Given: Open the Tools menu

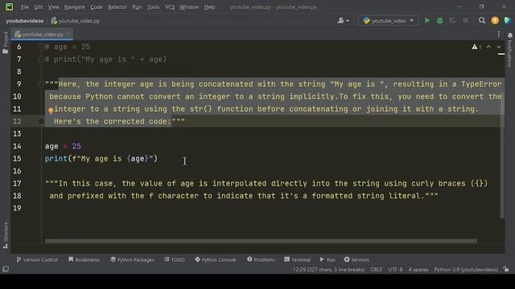Looking at the screenshot, I should (154, 7).
